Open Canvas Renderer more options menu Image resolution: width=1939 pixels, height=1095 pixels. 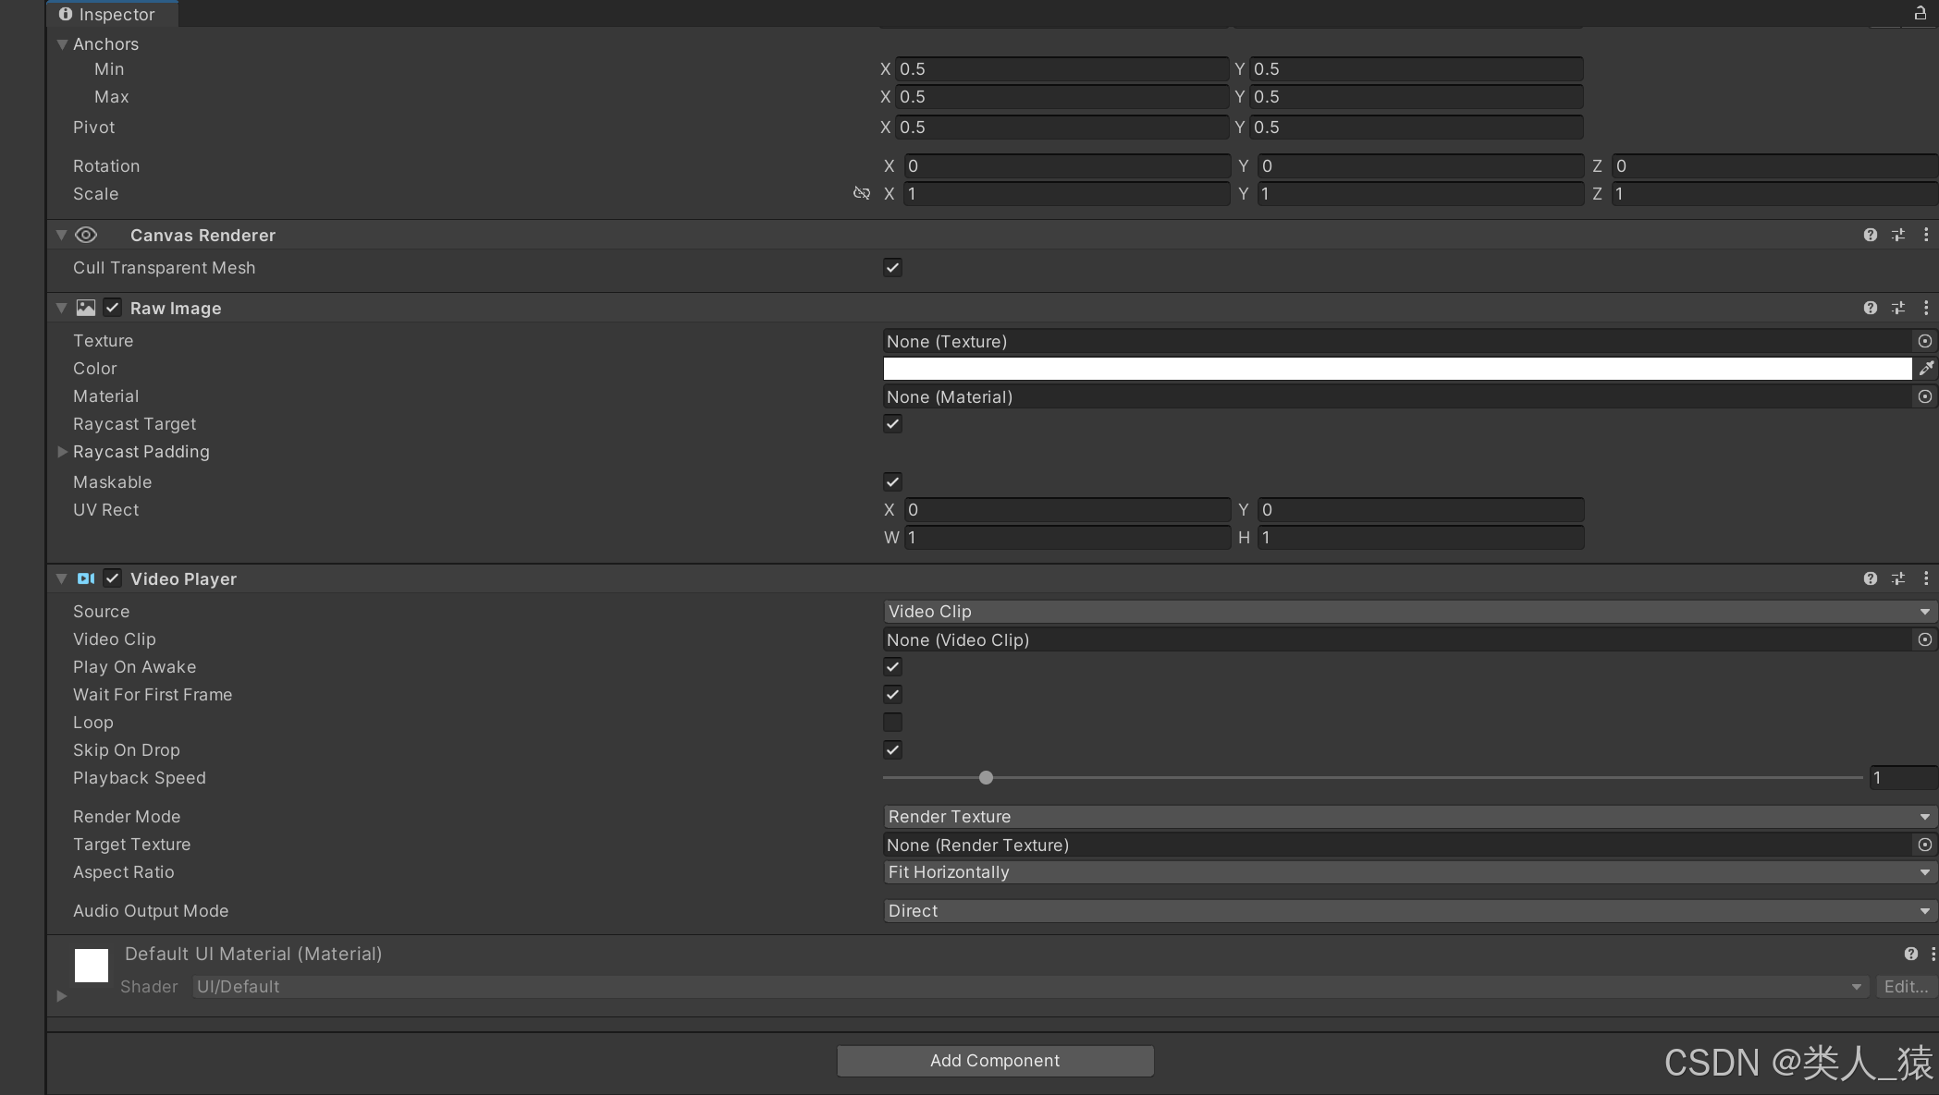[1926, 235]
